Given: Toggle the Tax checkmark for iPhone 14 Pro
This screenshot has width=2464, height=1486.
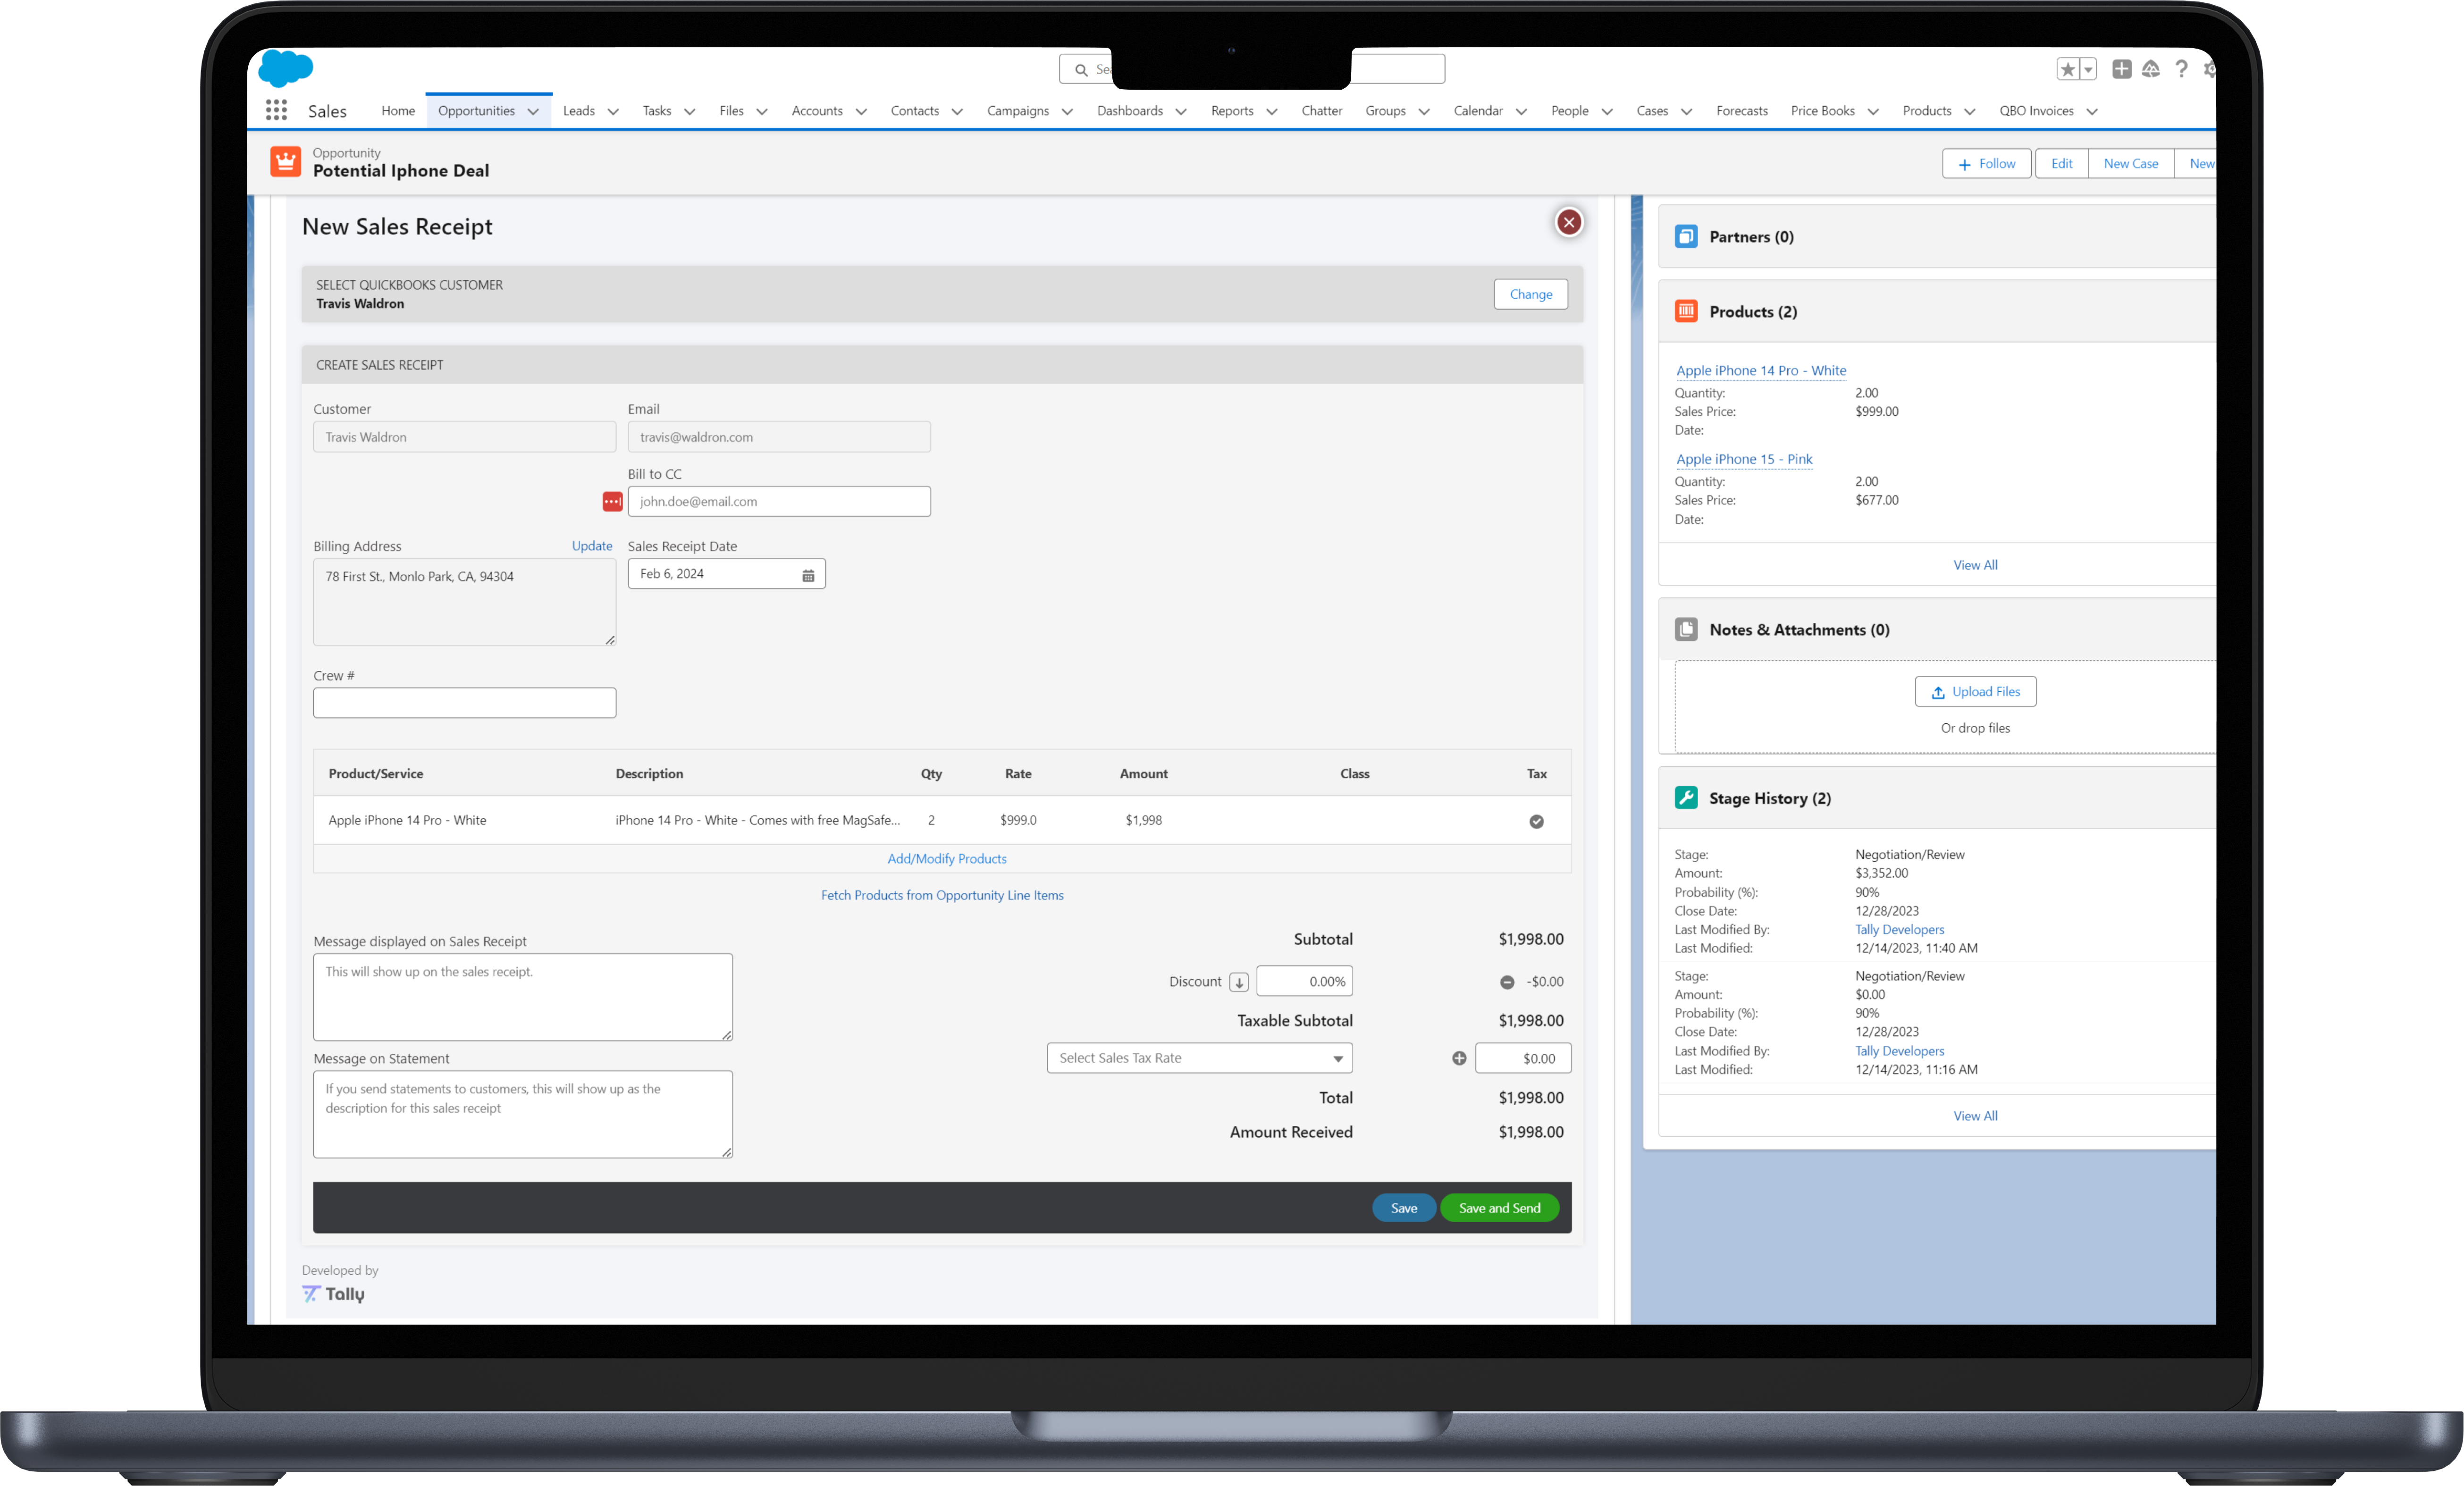Looking at the screenshot, I should 1536,821.
